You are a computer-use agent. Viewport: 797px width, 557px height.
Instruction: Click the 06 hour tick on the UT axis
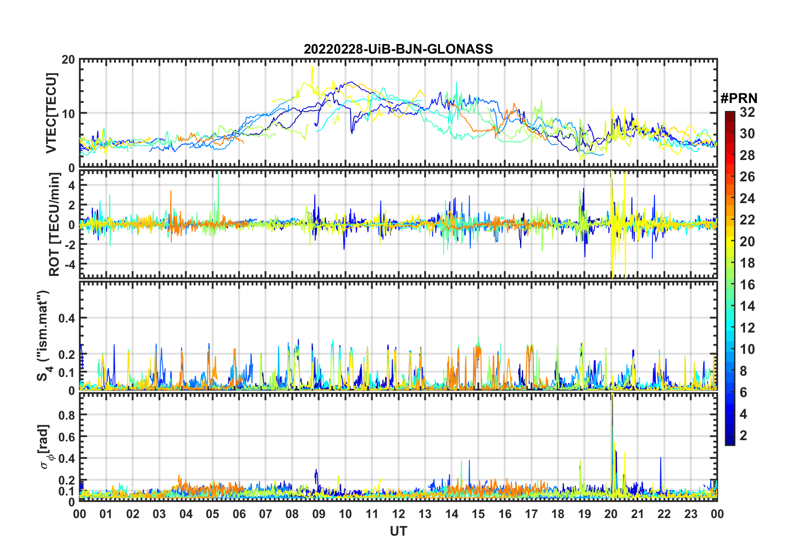click(239, 514)
